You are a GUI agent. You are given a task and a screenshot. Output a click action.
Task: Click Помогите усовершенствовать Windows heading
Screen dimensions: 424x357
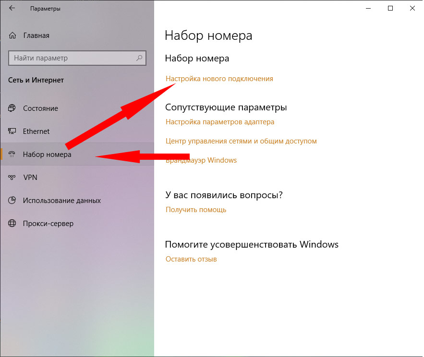tap(252, 244)
